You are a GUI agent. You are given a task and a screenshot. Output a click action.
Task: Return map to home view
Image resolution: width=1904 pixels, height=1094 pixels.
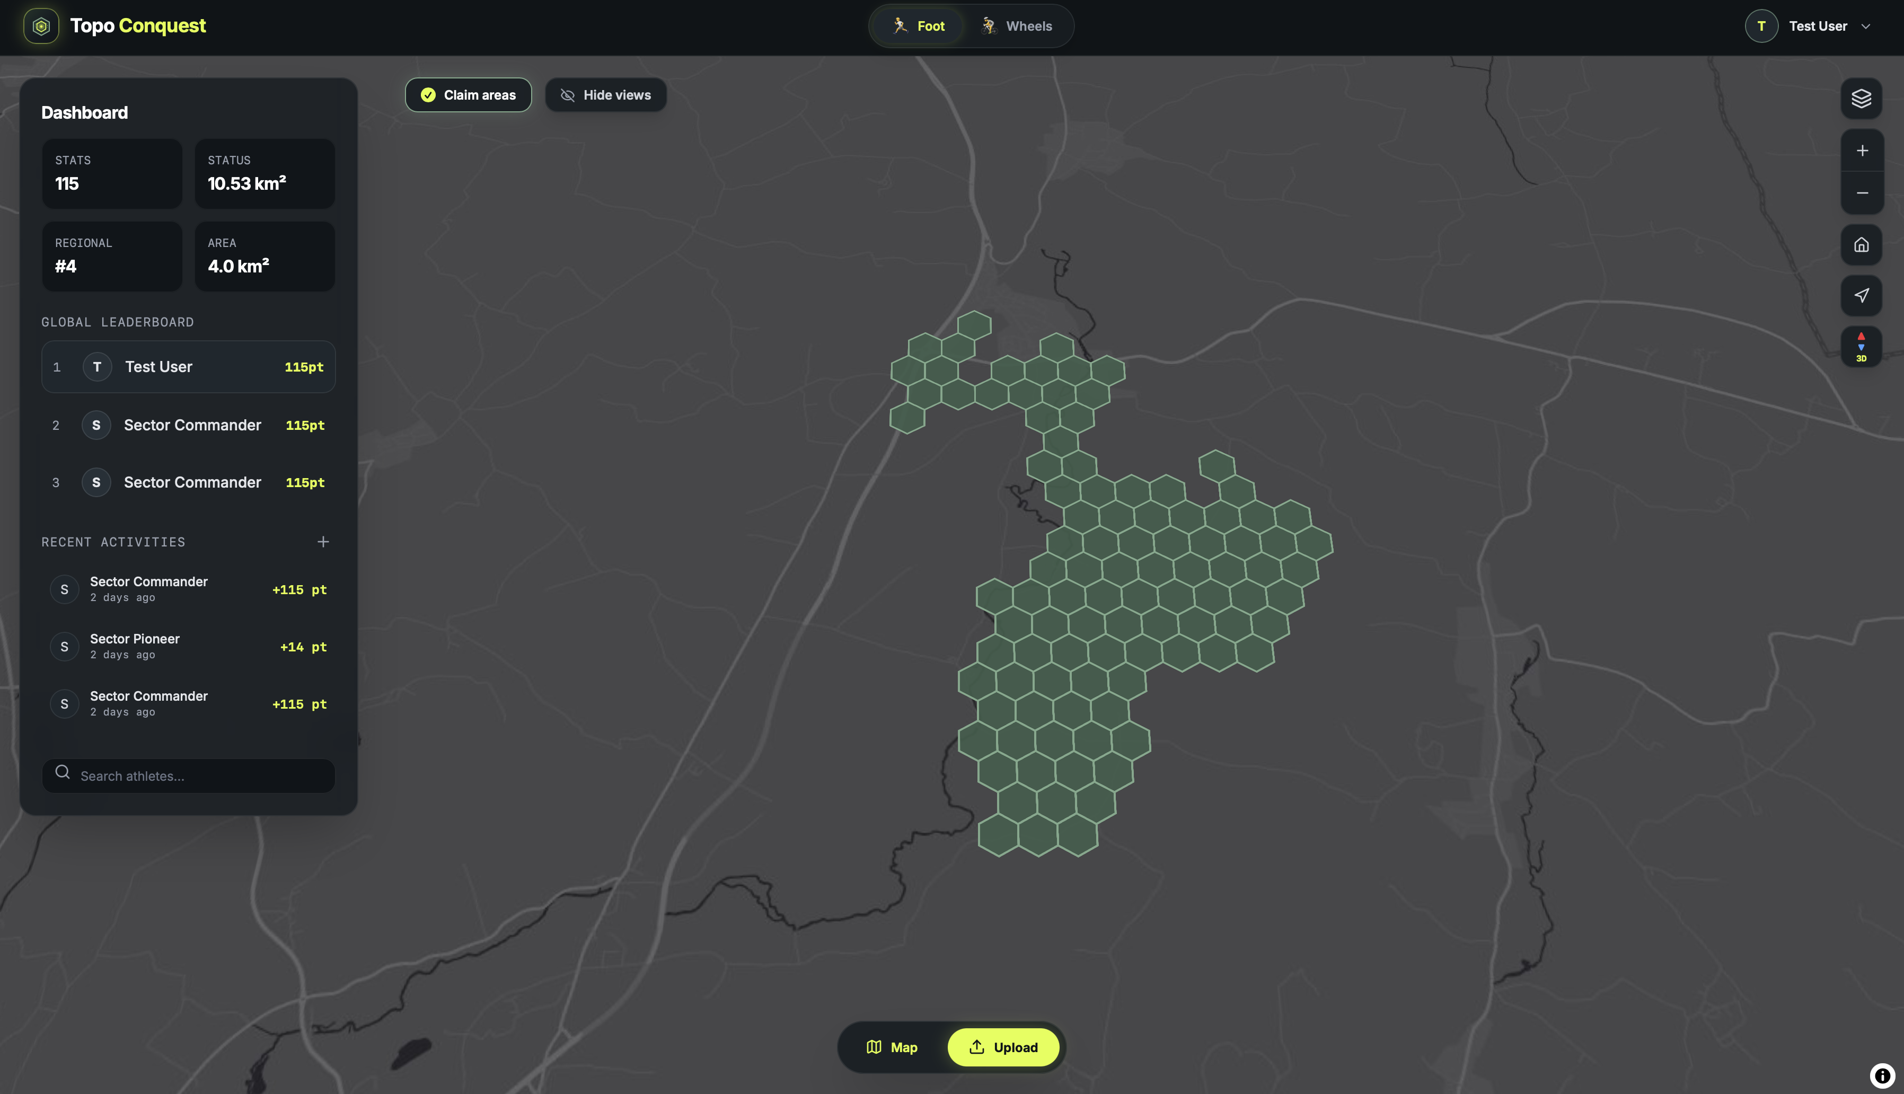tap(1861, 245)
